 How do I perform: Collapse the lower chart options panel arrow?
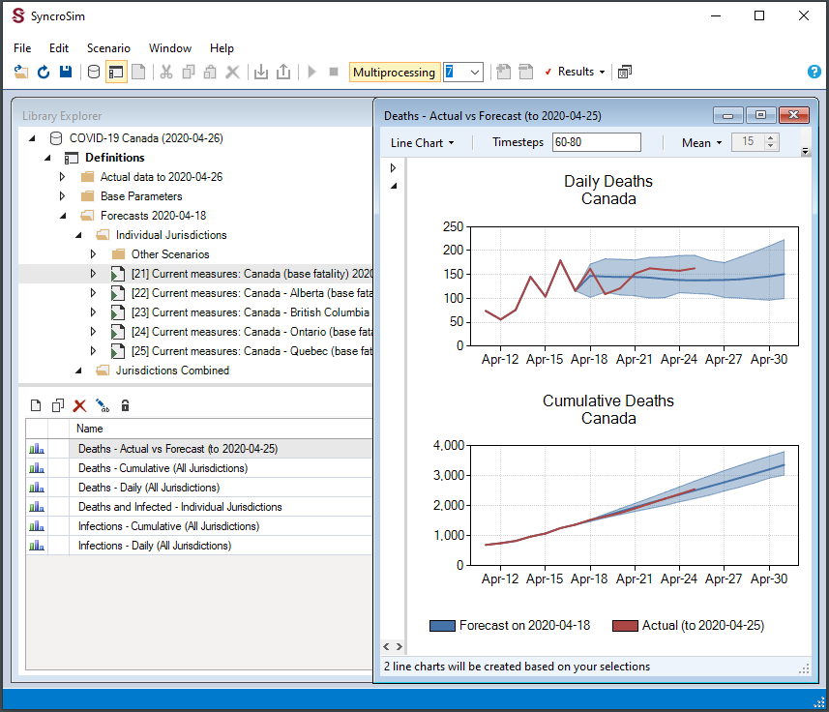[x=394, y=186]
